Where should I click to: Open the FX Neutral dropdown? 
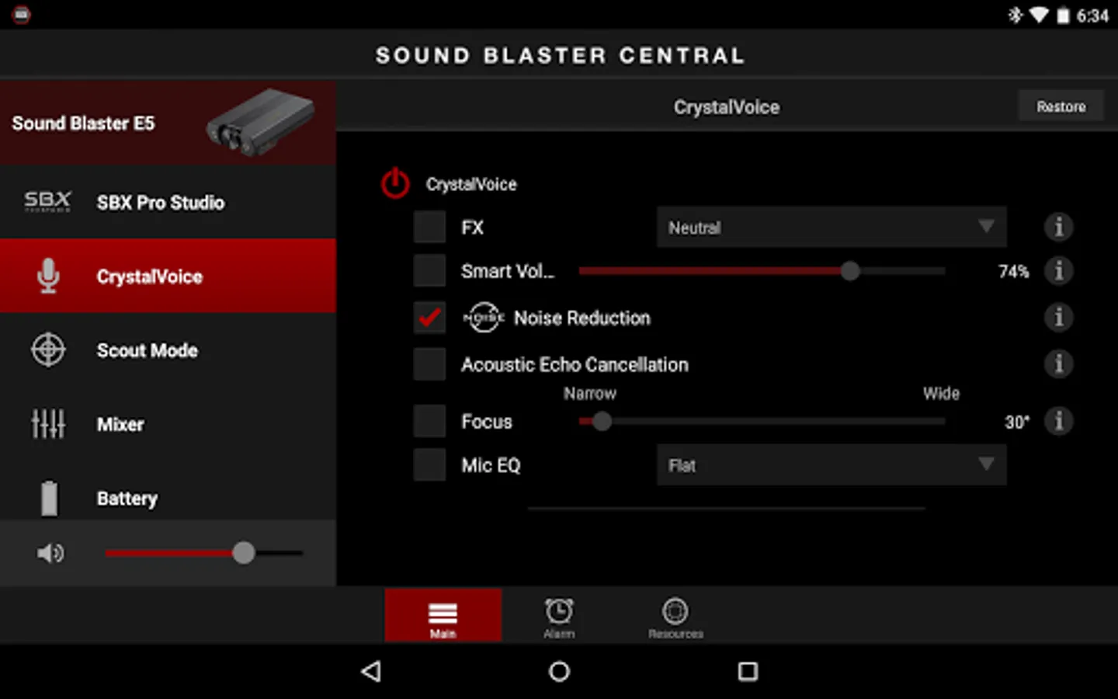pos(832,228)
